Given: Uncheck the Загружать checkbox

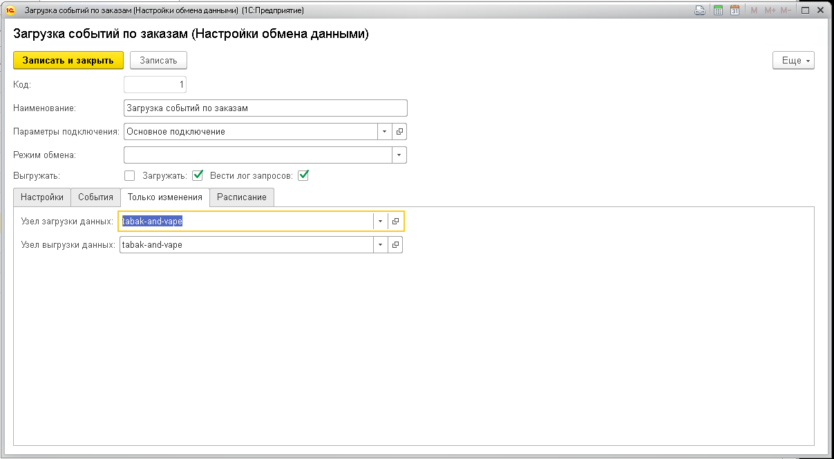Looking at the screenshot, I should pyautogui.click(x=198, y=175).
